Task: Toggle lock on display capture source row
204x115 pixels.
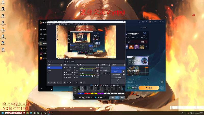Action: 77,77
